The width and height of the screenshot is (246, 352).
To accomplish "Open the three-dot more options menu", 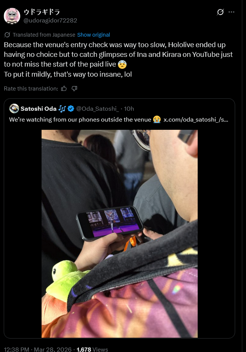I will coord(231,12).
